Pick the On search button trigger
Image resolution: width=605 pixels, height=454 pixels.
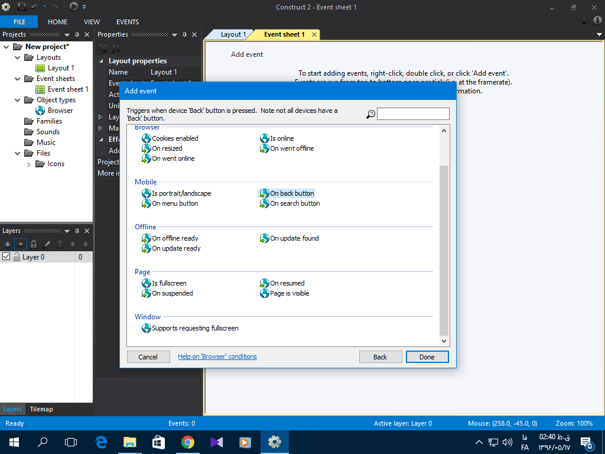(290, 203)
